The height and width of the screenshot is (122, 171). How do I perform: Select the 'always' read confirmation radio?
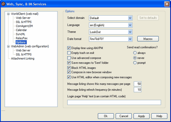click(135, 53)
